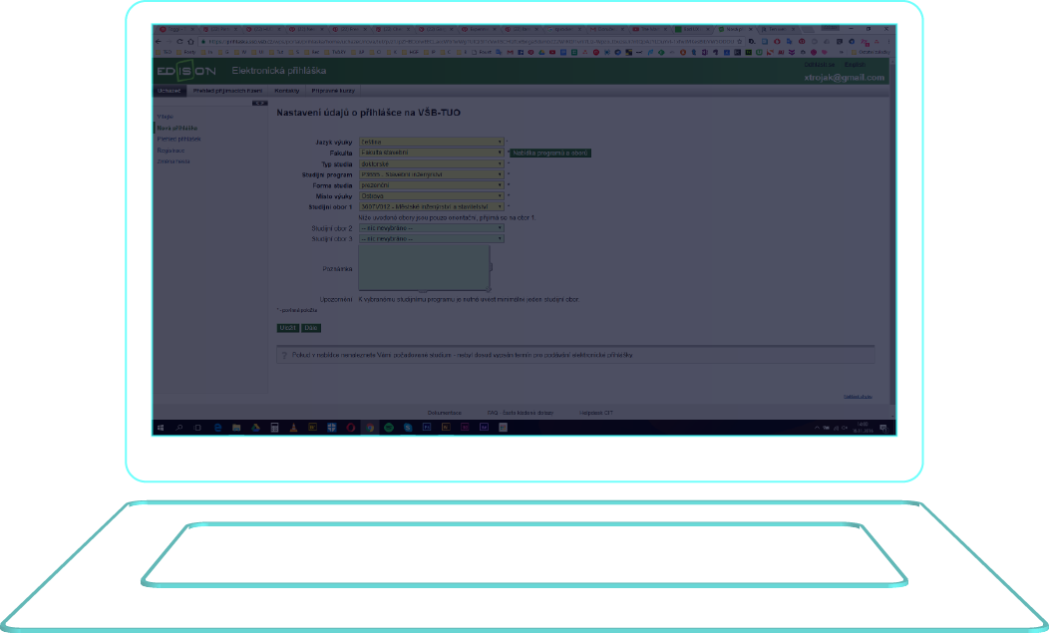Show hidden system tray icons chevron
Screen dimensions: 1049x633
817,428
